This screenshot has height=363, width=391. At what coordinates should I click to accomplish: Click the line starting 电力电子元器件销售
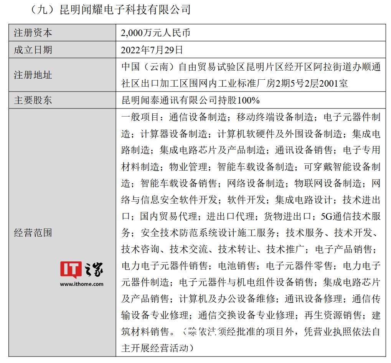(x=251, y=266)
